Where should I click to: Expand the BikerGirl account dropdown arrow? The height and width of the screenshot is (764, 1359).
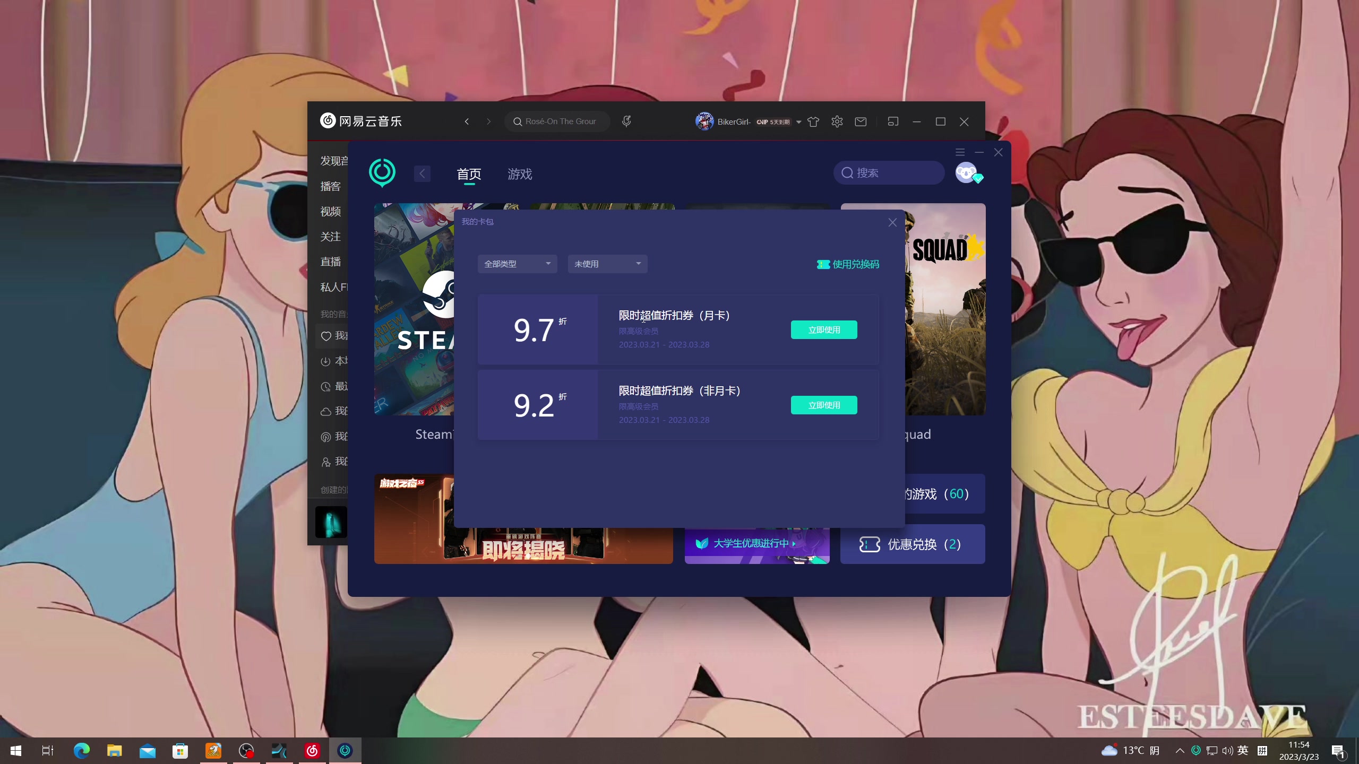pyautogui.click(x=798, y=122)
